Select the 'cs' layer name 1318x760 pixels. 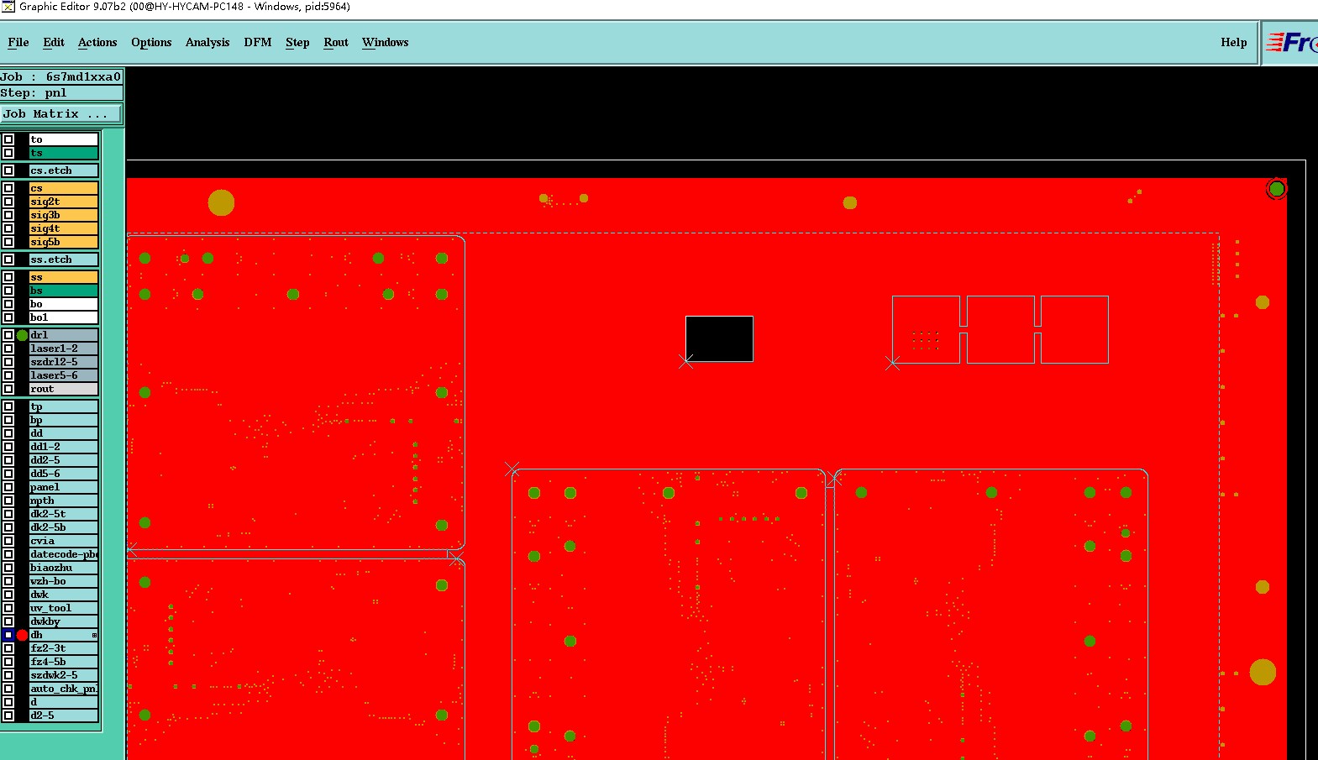(x=64, y=188)
